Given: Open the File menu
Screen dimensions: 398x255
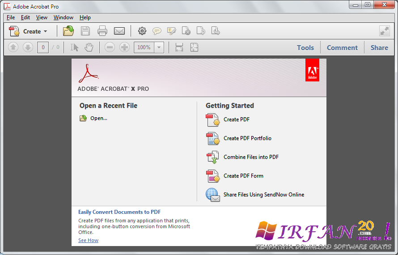Looking at the screenshot, I should [x=11, y=17].
